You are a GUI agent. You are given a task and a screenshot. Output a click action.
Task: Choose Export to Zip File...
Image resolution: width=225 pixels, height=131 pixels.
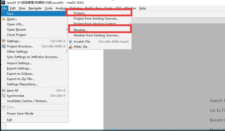click(34, 79)
